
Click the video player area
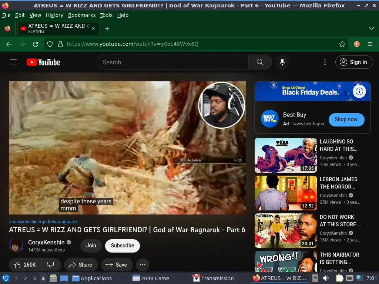(x=127, y=148)
